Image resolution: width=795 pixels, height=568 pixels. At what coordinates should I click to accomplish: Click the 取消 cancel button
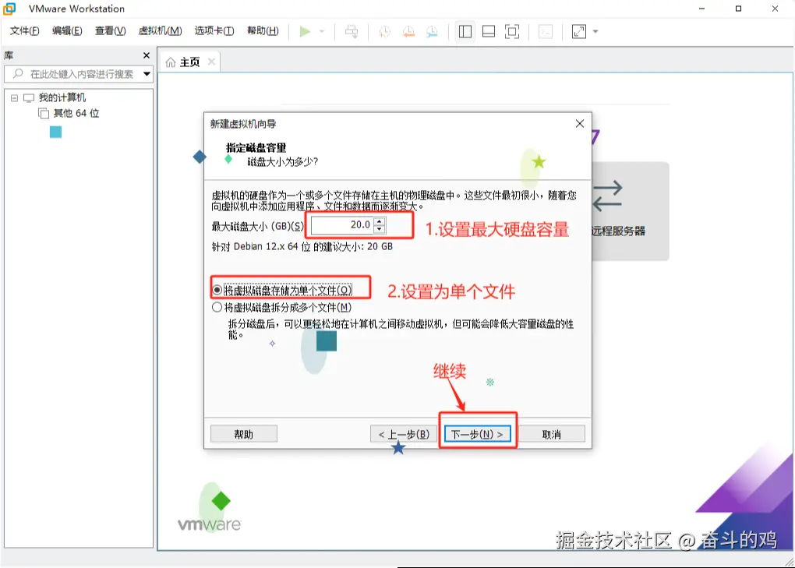tap(551, 434)
